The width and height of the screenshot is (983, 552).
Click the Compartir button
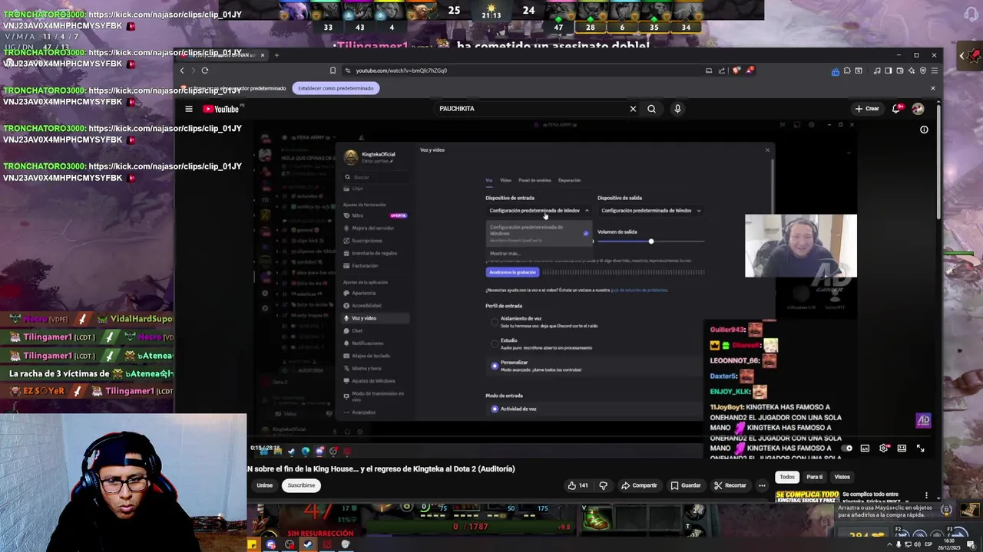click(x=639, y=485)
